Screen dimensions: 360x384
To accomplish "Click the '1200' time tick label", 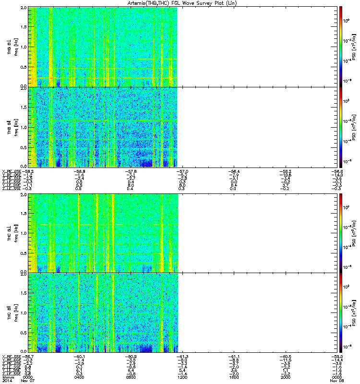I will coord(182,377).
